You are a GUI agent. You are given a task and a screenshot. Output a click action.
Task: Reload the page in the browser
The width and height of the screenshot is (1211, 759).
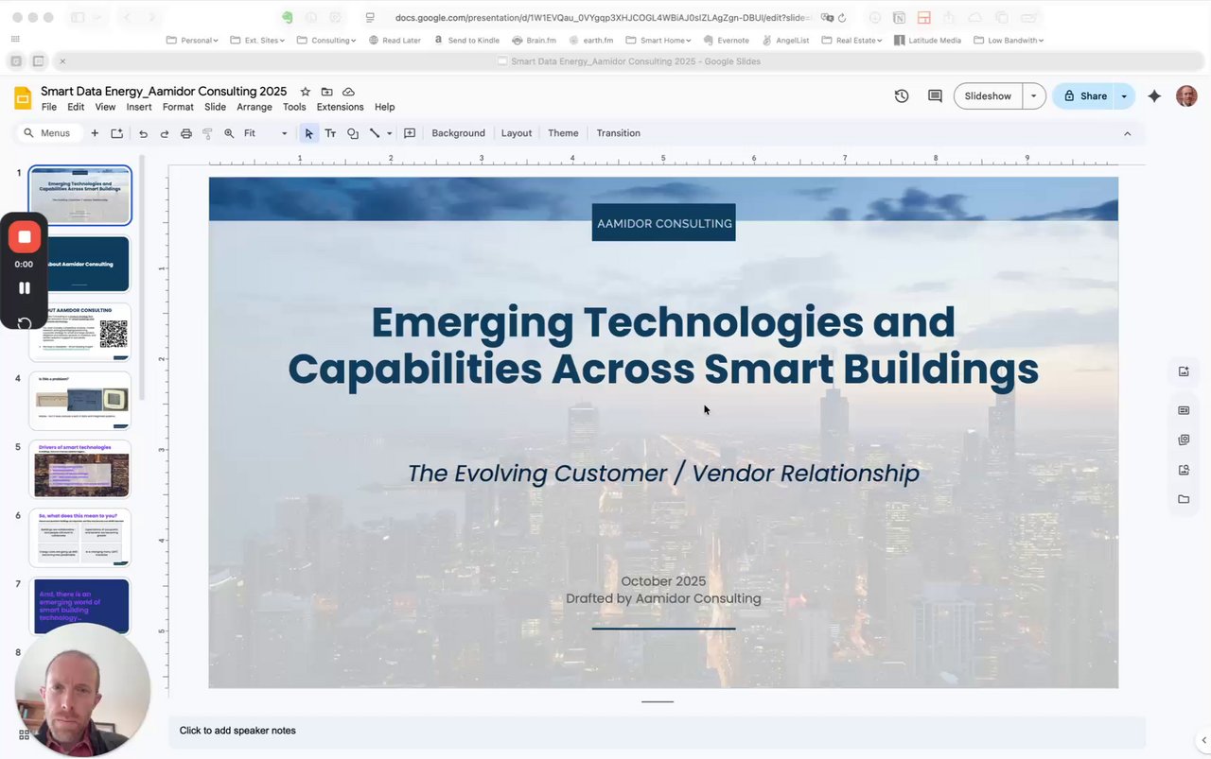(842, 17)
